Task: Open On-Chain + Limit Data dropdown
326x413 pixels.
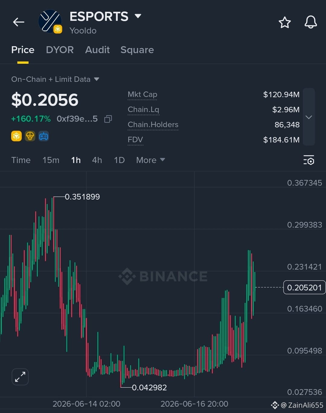Action: [x=55, y=79]
